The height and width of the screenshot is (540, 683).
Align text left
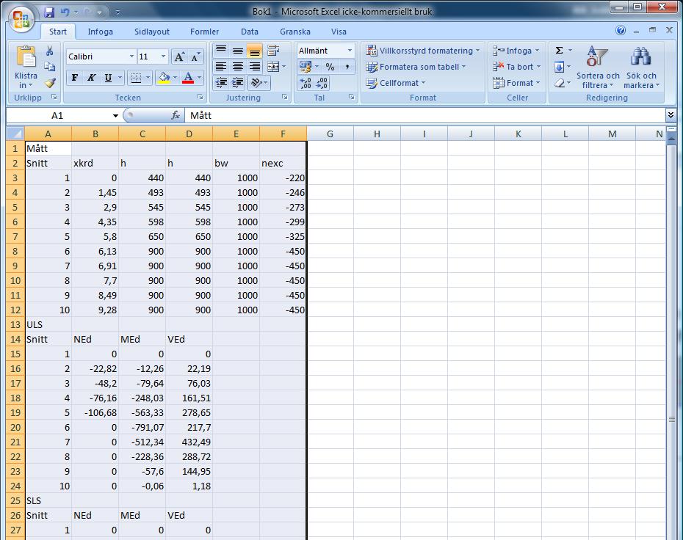coord(221,67)
